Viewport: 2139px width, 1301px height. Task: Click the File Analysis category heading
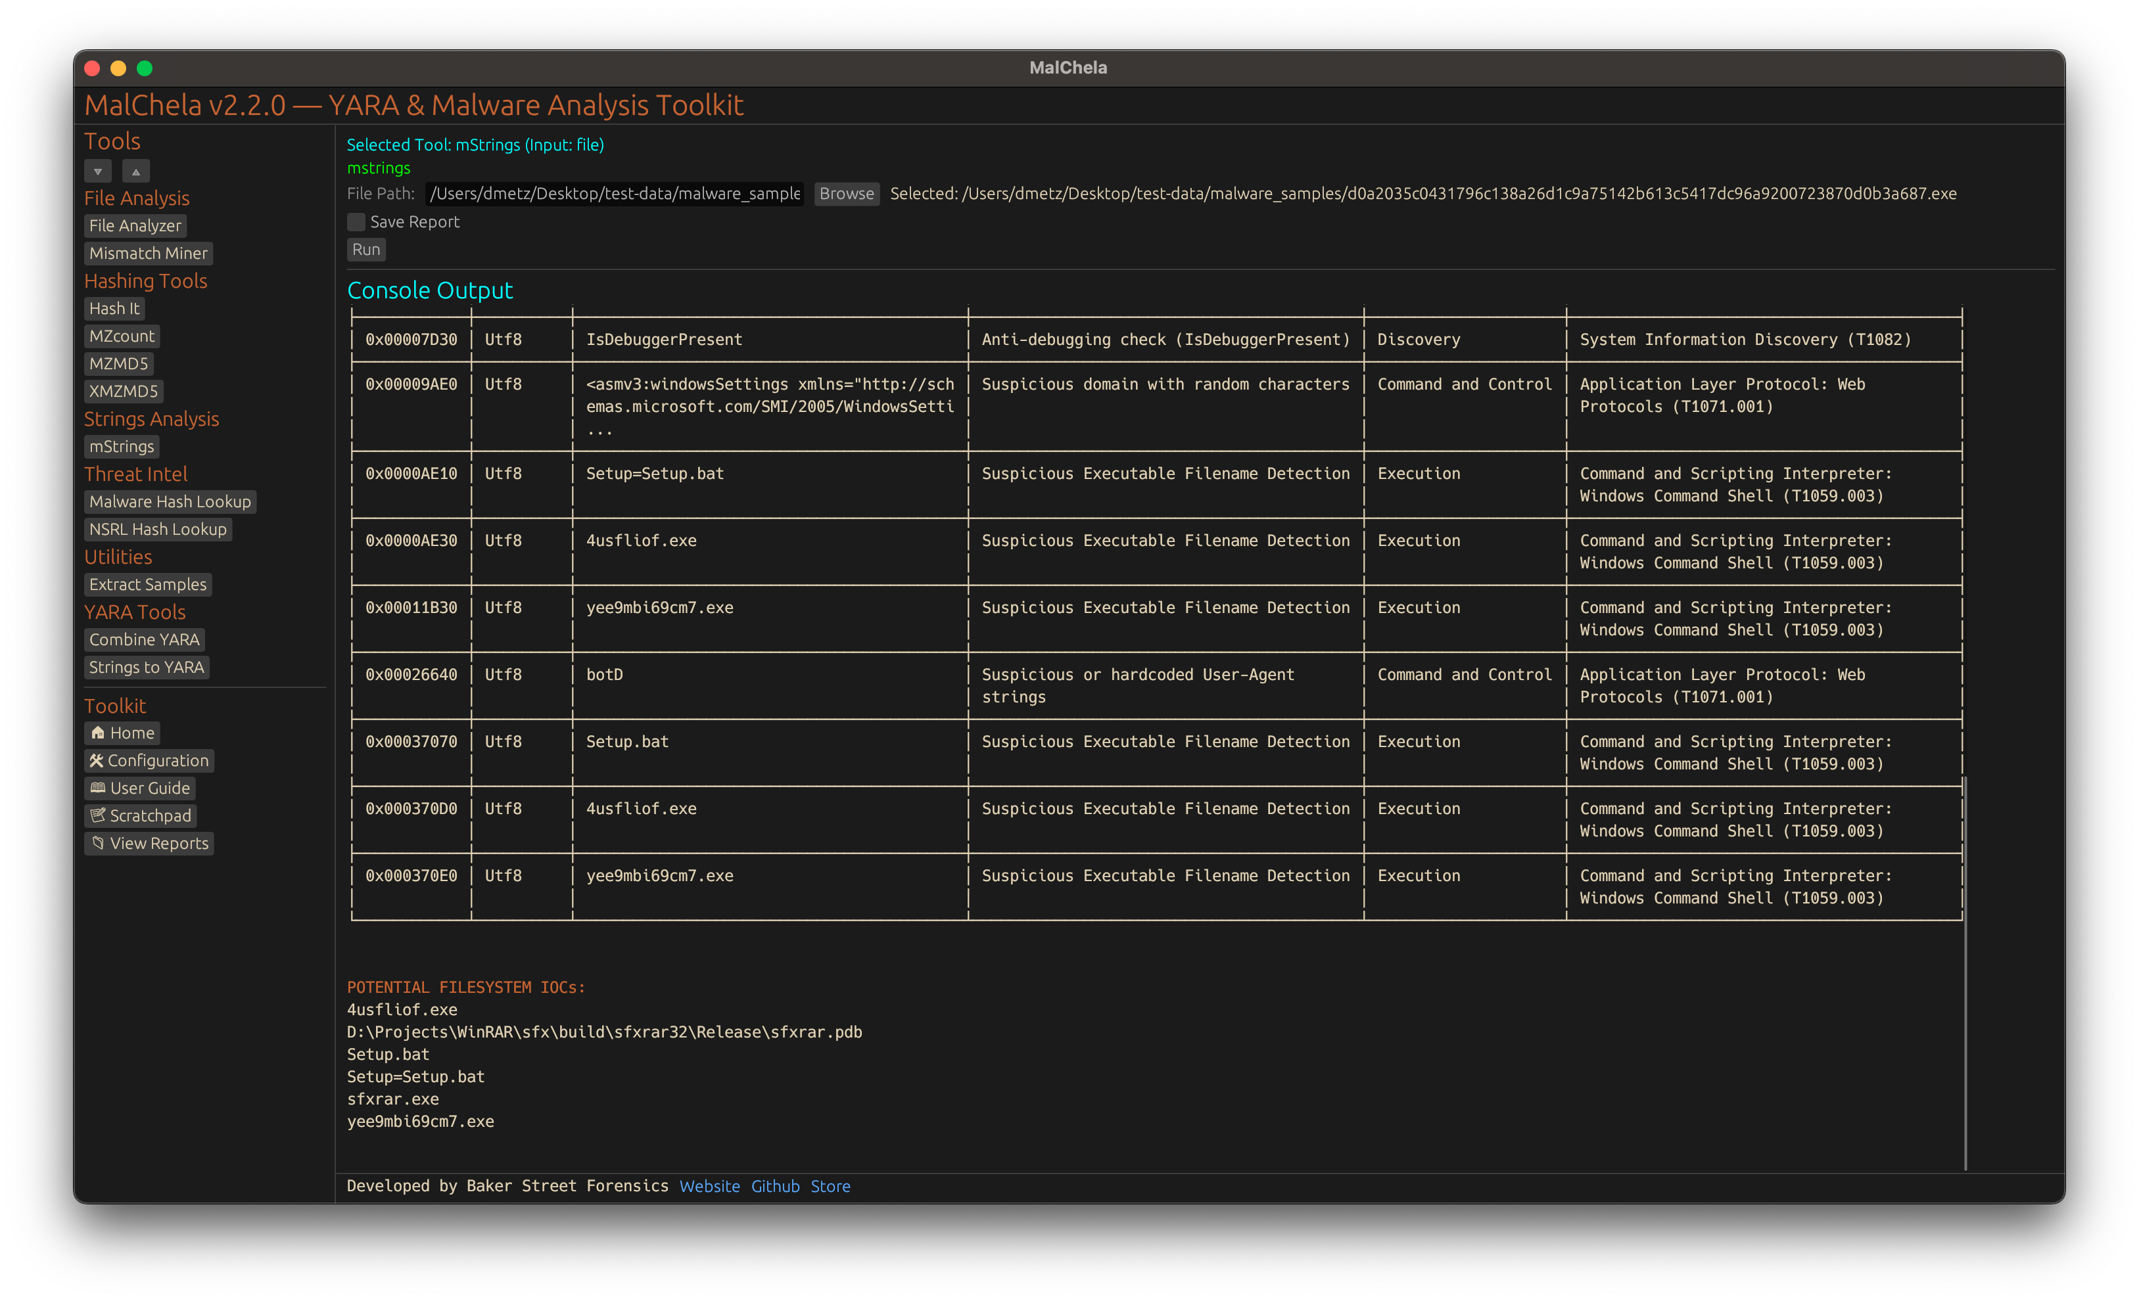click(136, 198)
